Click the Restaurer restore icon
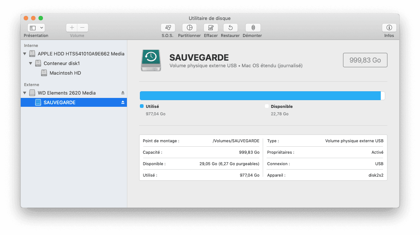This screenshot has width=420, height=235. click(230, 28)
